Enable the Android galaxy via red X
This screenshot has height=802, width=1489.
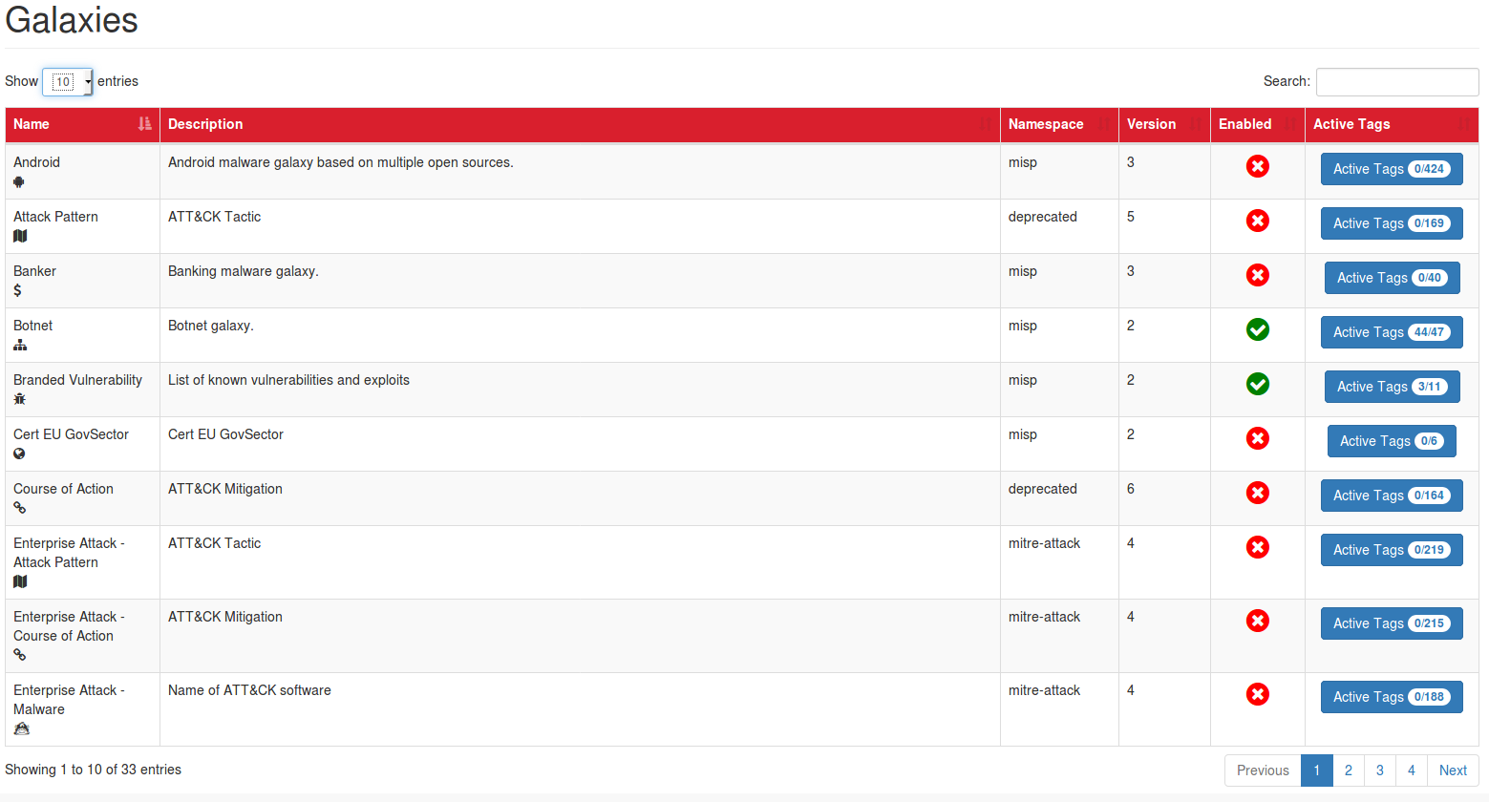[x=1257, y=166]
